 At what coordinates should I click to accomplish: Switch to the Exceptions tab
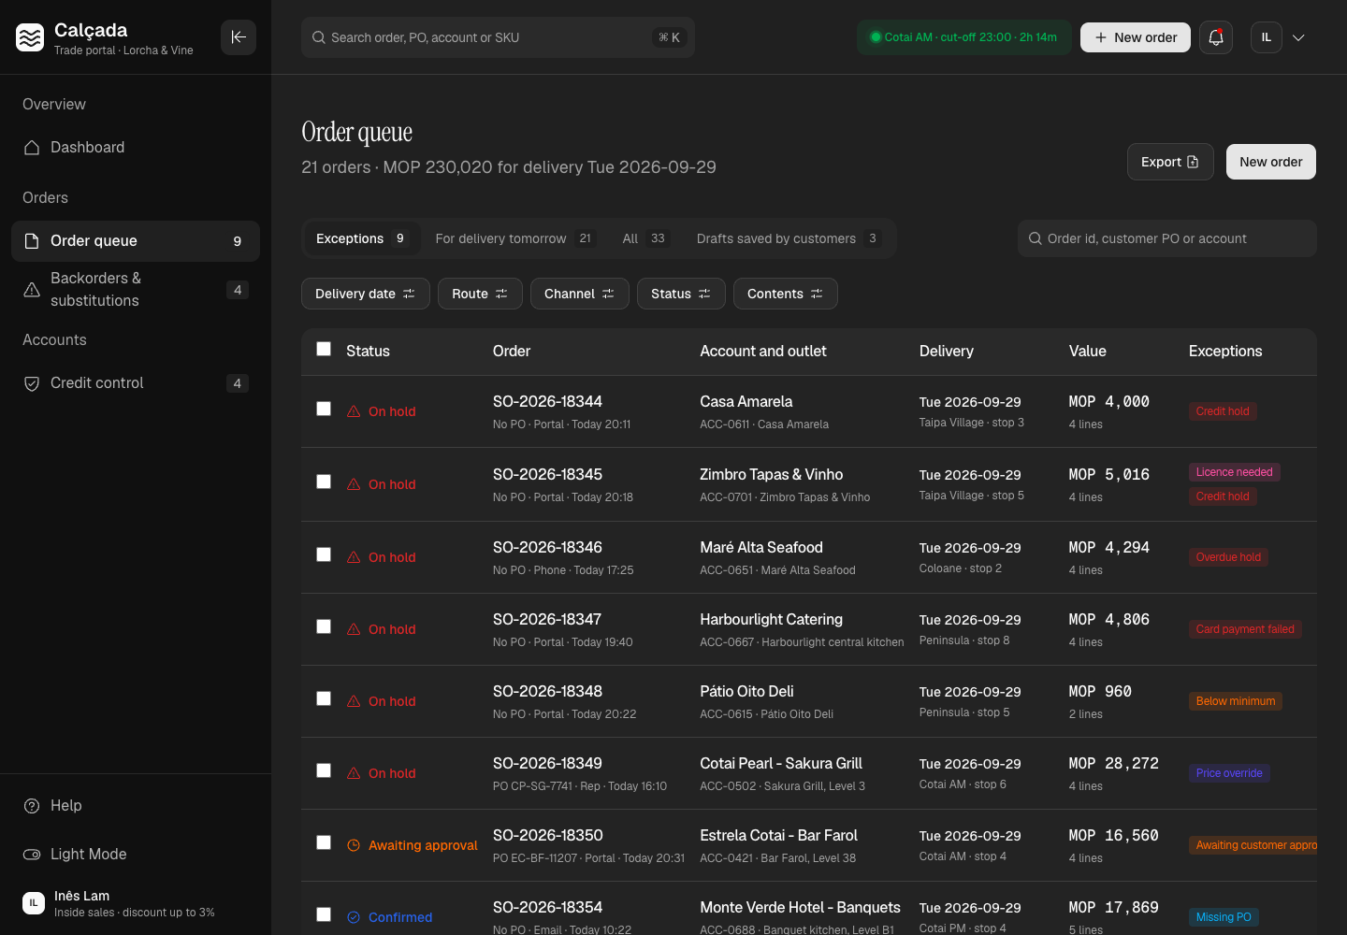point(362,238)
